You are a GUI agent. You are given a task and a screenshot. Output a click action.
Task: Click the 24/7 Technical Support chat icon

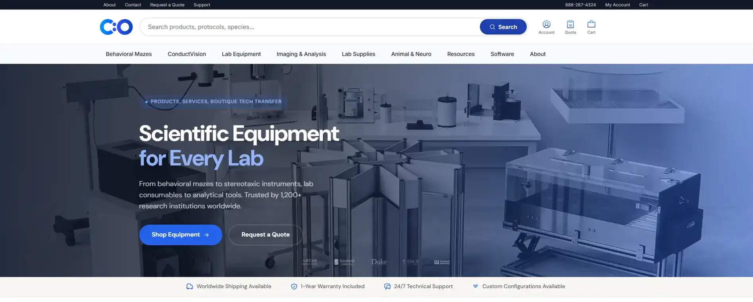[x=387, y=287]
